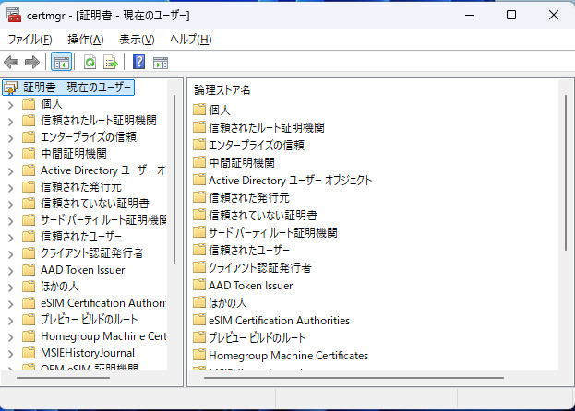Image resolution: width=575 pixels, height=411 pixels.
Task: Click the 論理ストア名 column header
Action: 222,90
